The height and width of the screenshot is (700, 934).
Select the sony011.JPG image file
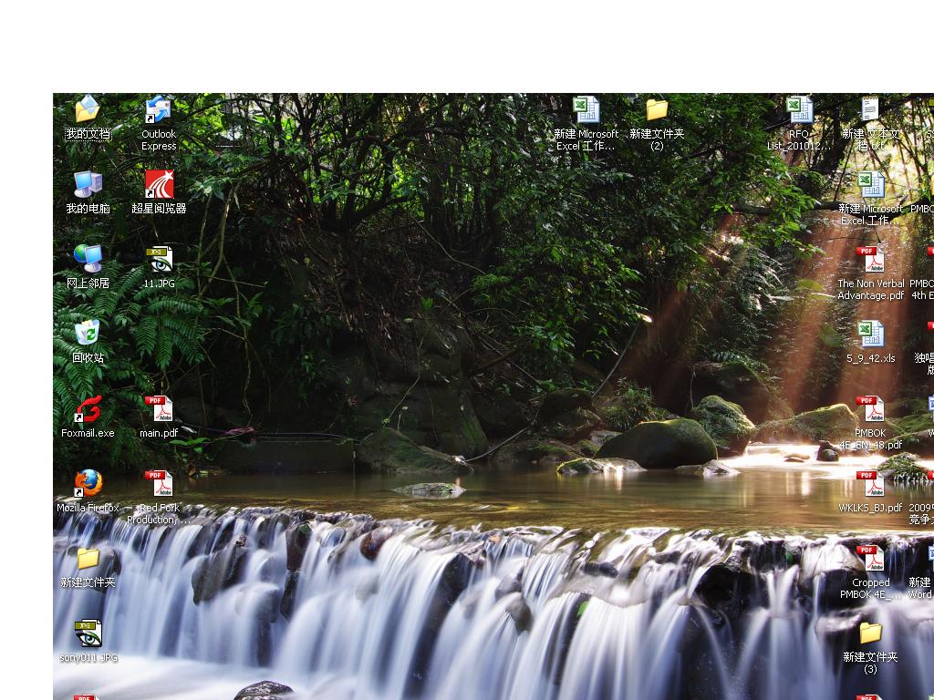tap(88, 633)
